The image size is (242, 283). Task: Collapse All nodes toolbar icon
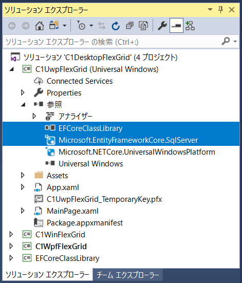click(x=129, y=26)
